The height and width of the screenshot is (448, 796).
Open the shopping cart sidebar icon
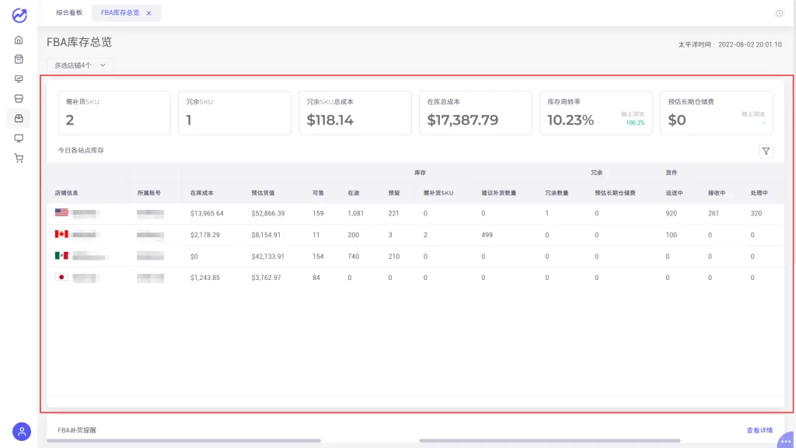coord(19,158)
